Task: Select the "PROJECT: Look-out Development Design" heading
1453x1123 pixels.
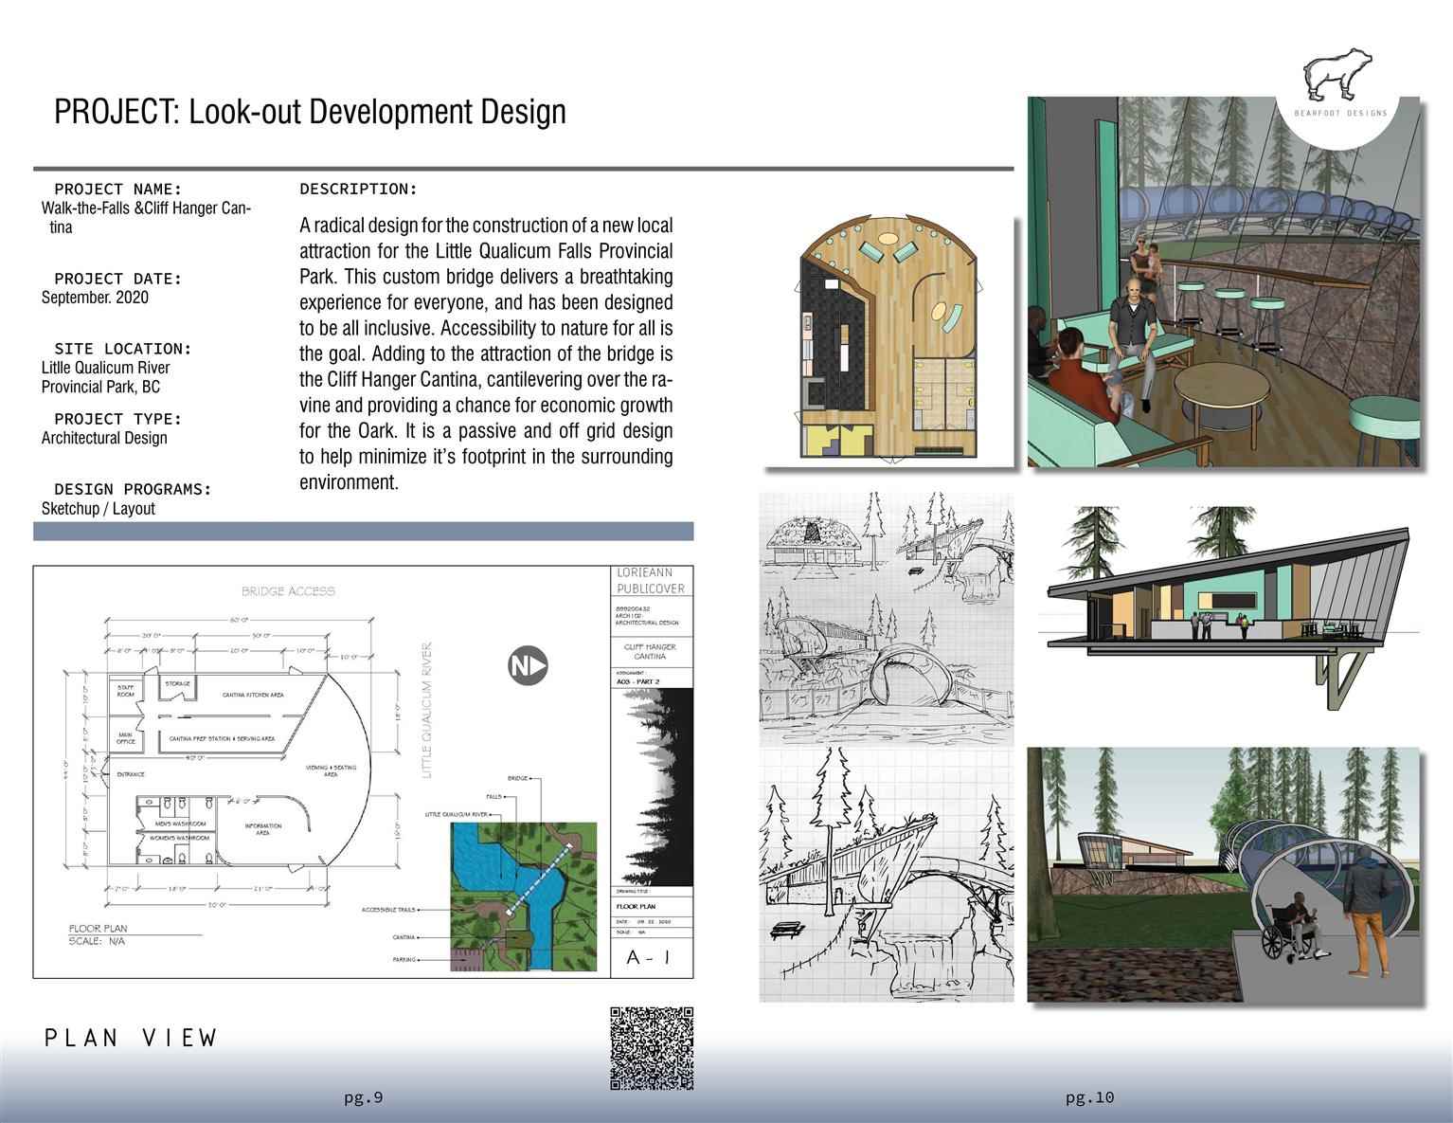Action: (311, 112)
